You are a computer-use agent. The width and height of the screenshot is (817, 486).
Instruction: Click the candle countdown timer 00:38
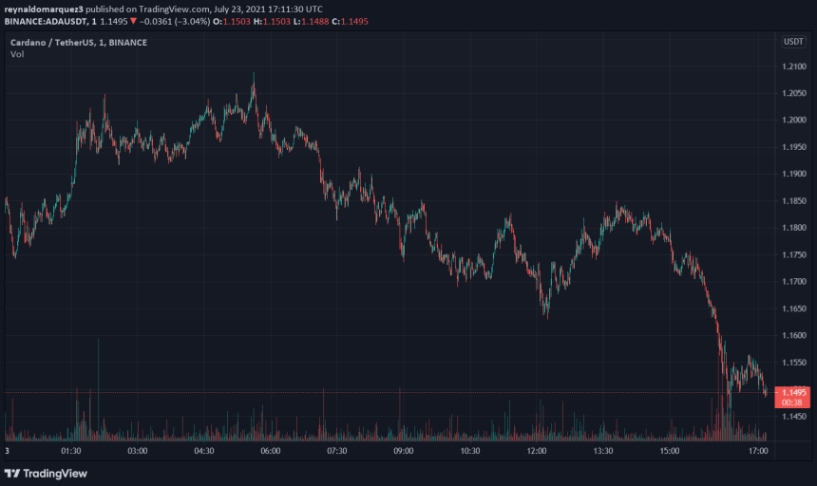click(x=792, y=402)
